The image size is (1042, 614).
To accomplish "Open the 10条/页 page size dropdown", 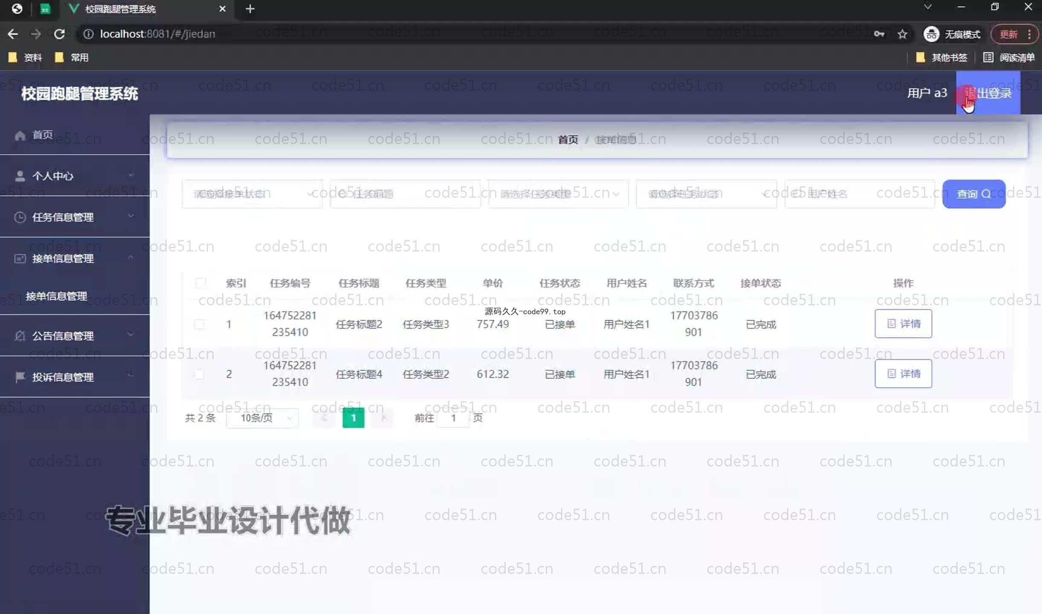I will pyautogui.click(x=263, y=418).
